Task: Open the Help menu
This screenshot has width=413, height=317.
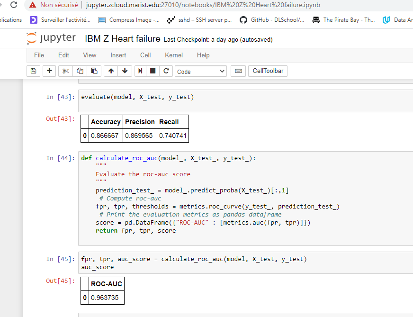Action: 203,55
